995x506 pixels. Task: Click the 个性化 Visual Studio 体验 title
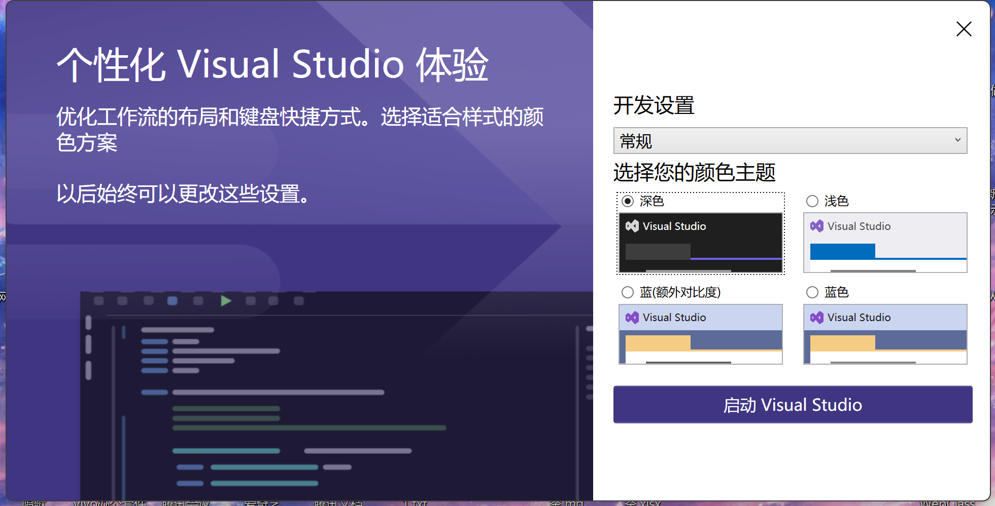click(272, 64)
